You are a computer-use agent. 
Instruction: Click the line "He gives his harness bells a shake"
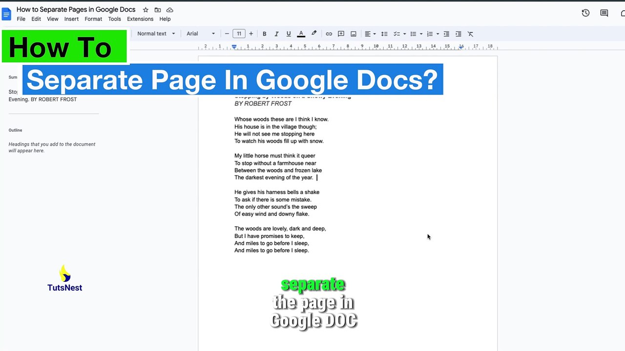pos(277,192)
